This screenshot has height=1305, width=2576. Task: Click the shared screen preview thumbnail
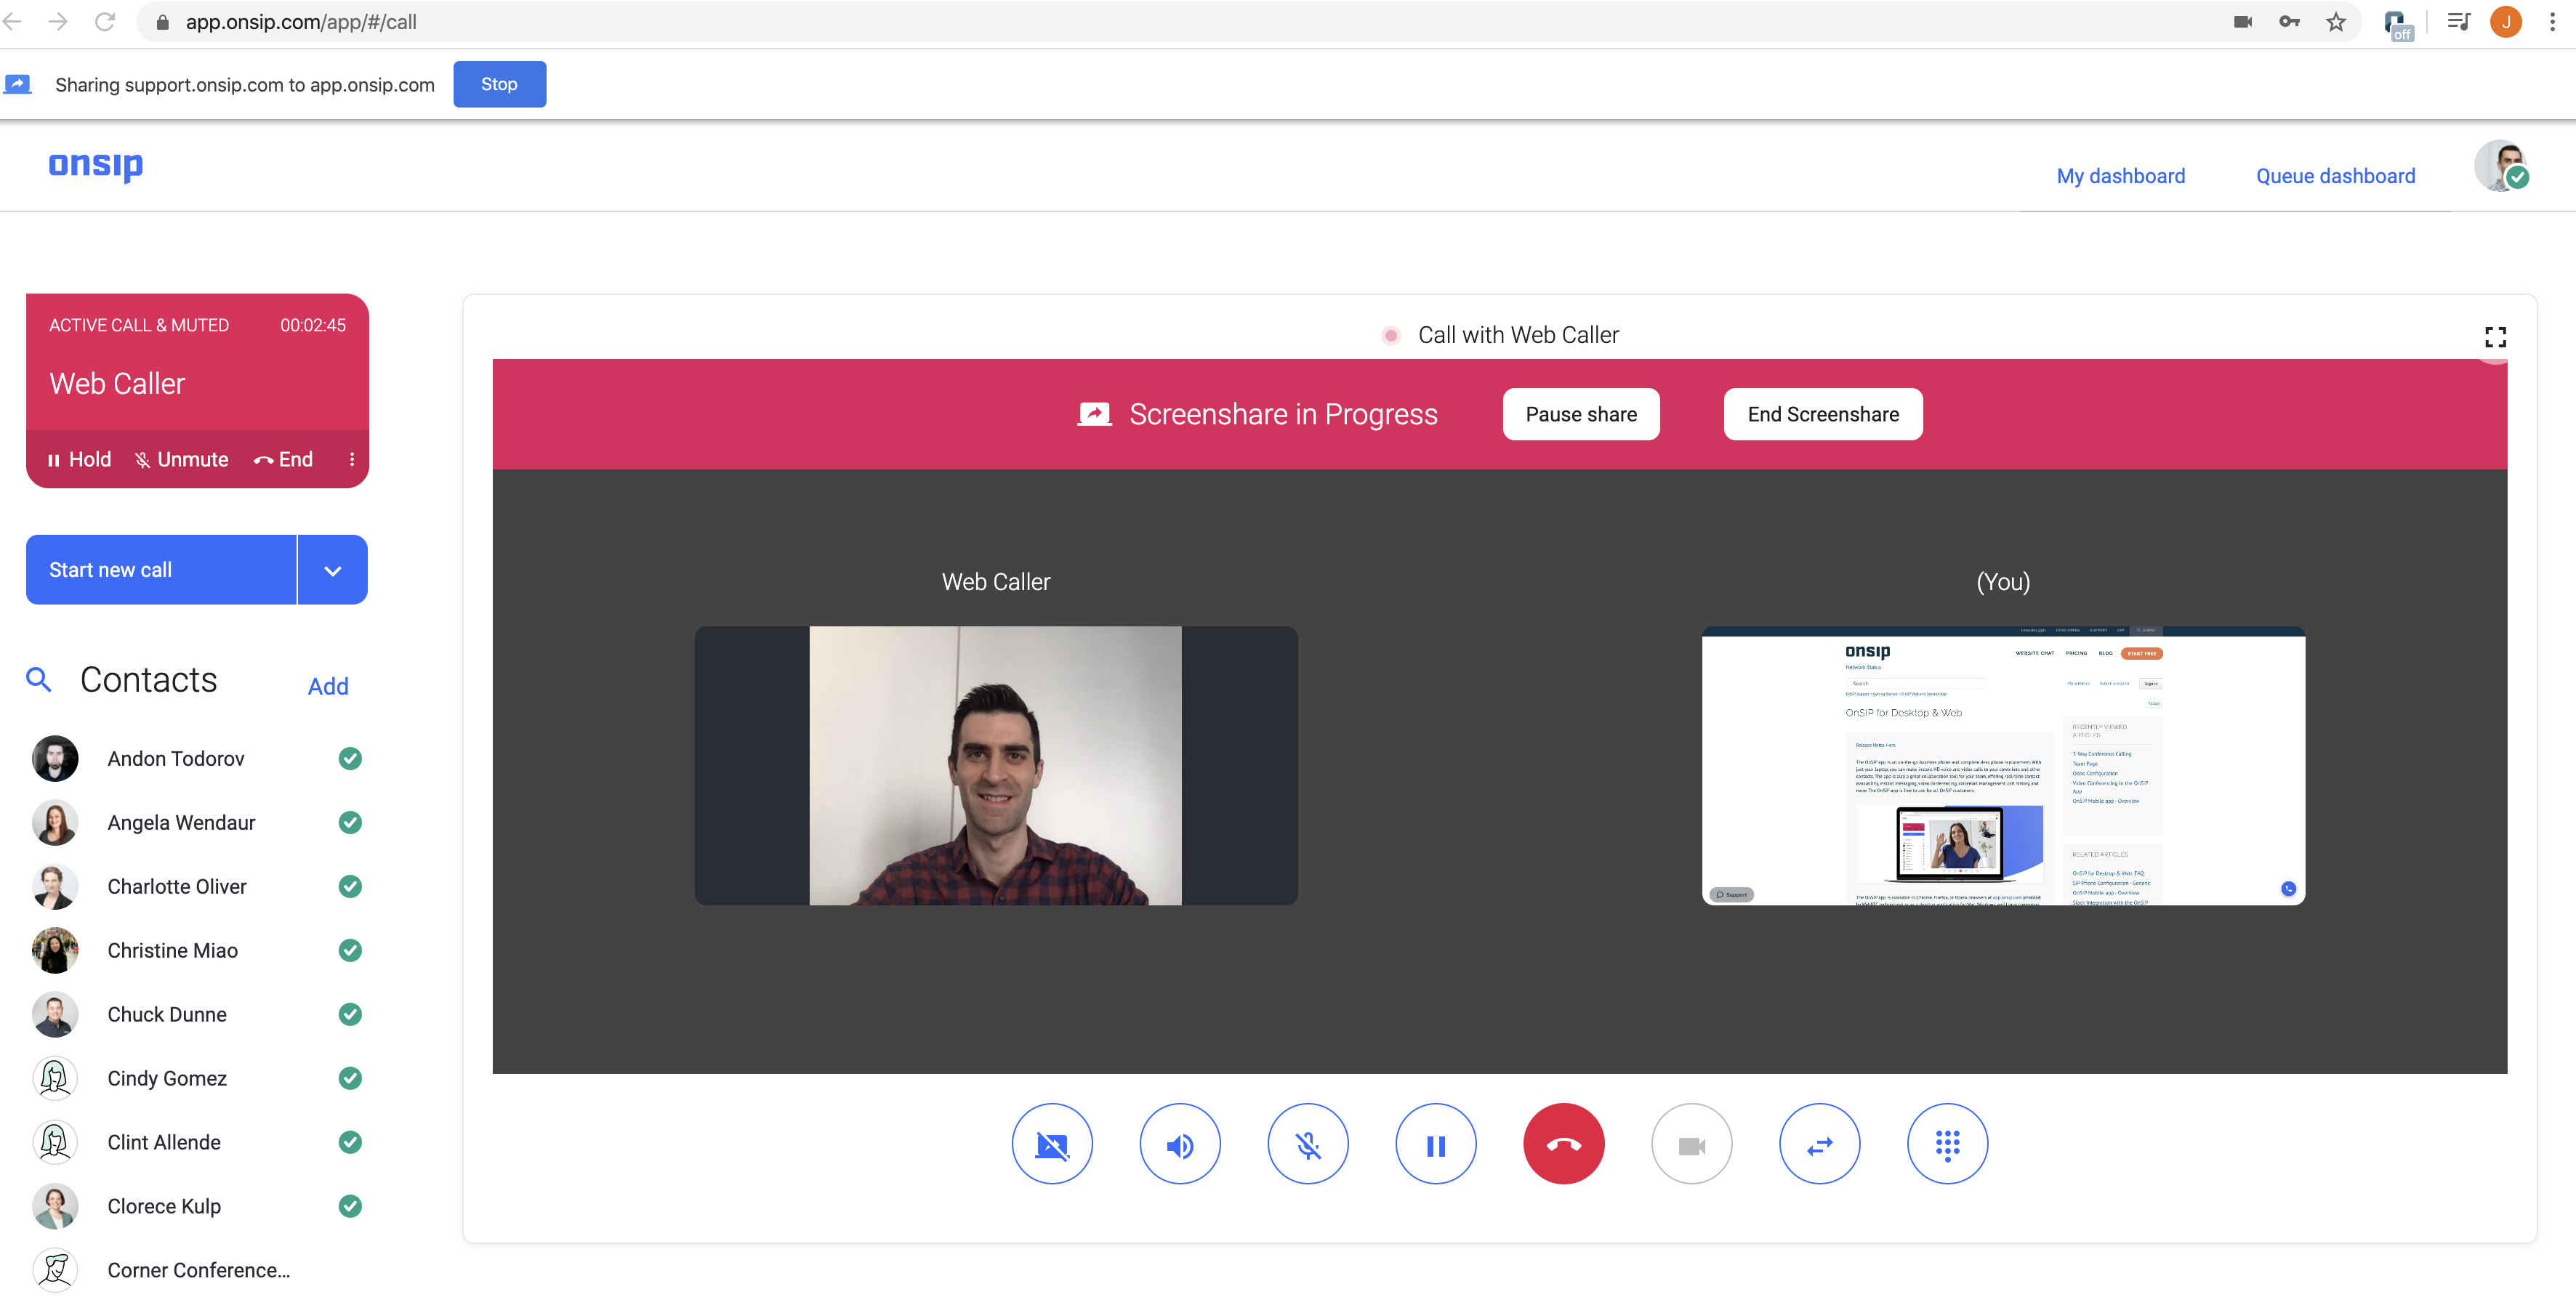tap(2003, 765)
